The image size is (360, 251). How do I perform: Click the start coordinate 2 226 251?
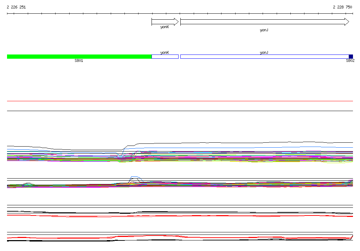16,7
